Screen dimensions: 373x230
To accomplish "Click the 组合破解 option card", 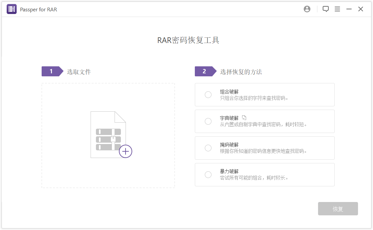I will pos(264,95).
